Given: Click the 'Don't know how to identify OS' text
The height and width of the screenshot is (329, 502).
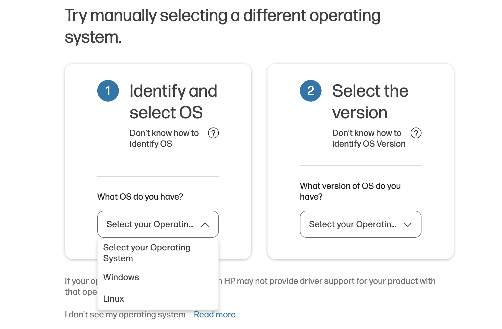Looking at the screenshot, I should click(x=164, y=138).
